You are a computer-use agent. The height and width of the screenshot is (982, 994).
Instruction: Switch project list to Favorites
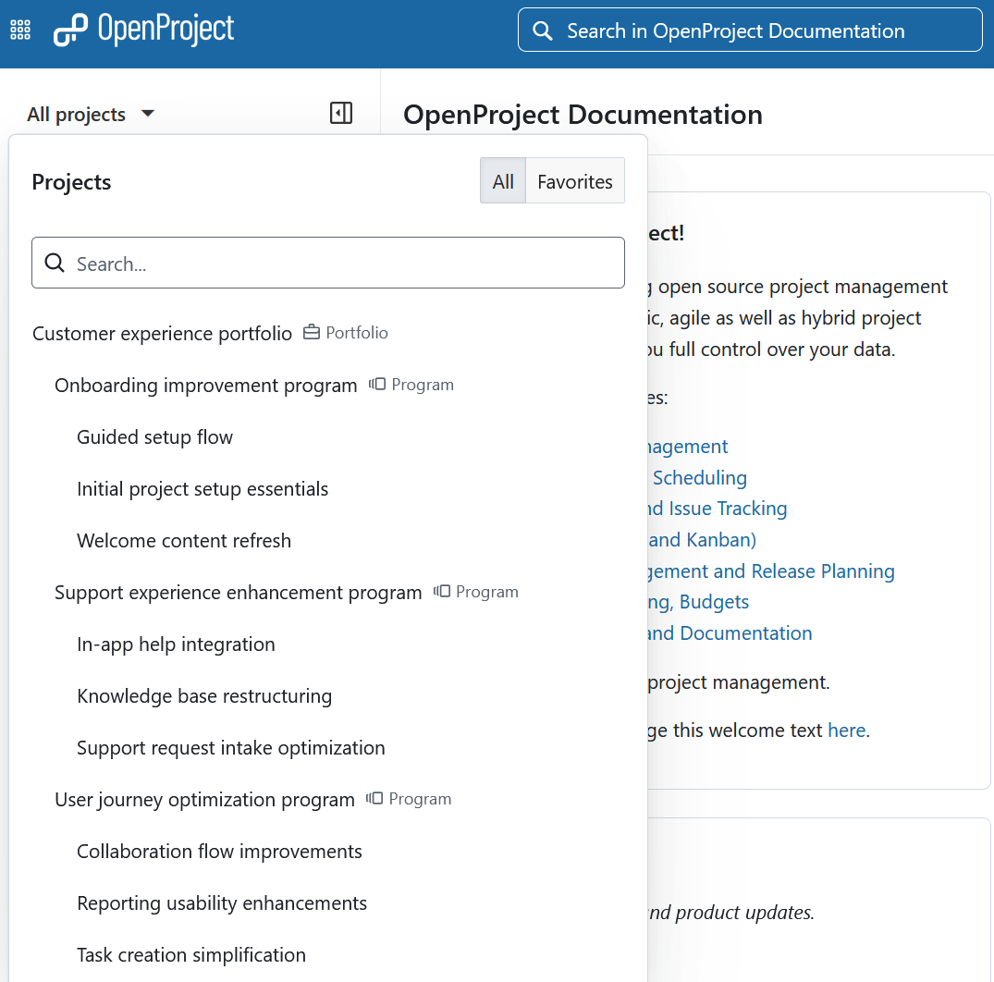(574, 181)
